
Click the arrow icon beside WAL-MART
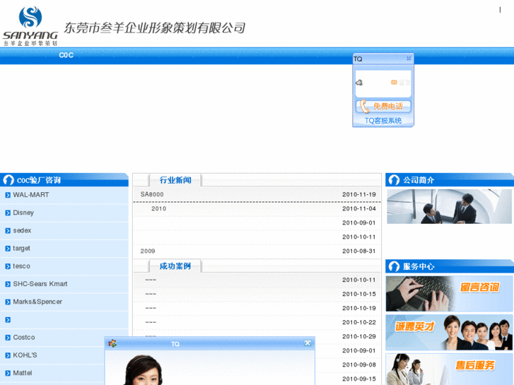point(8,195)
